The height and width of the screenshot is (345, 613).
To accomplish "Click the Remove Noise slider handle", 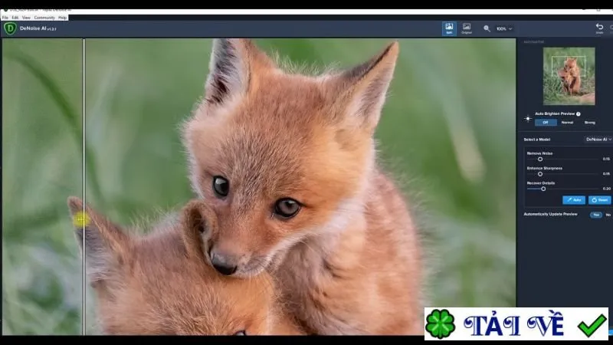I will [540, 159].
